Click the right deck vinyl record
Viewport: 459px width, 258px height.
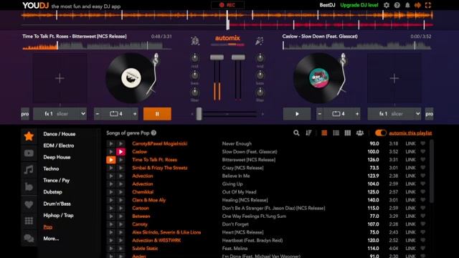318,78
